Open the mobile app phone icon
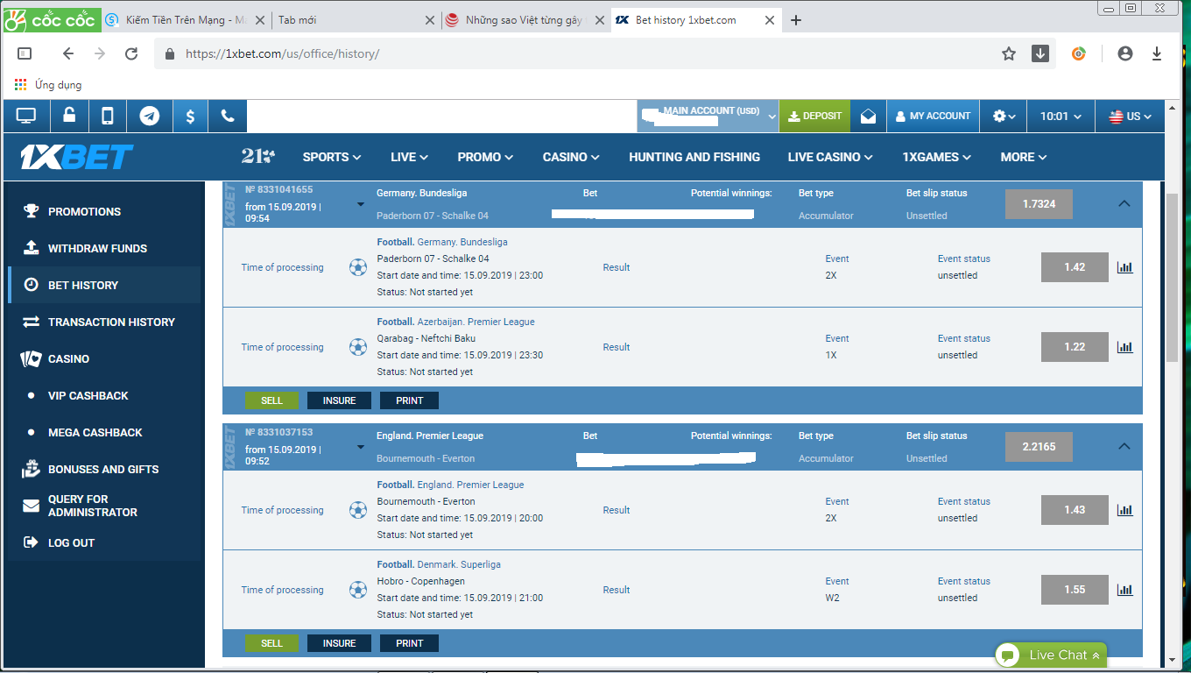The width and height of the screenshot is (1191, 673). 107,116
